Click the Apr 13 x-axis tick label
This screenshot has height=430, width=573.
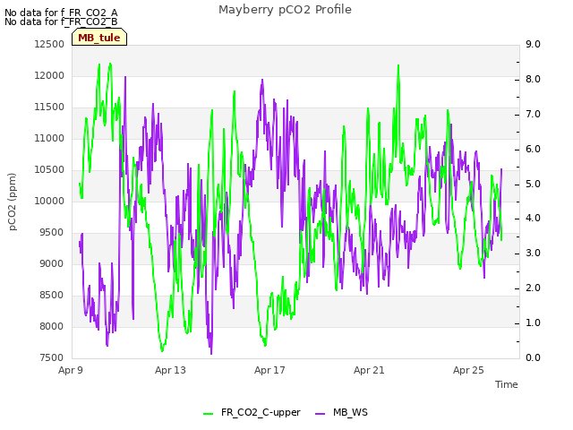(170, 370)
